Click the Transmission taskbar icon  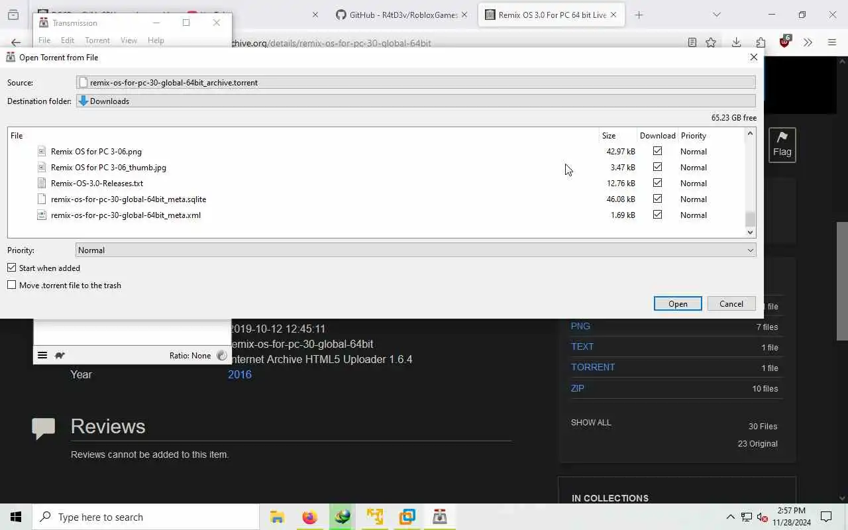(439, 517)
